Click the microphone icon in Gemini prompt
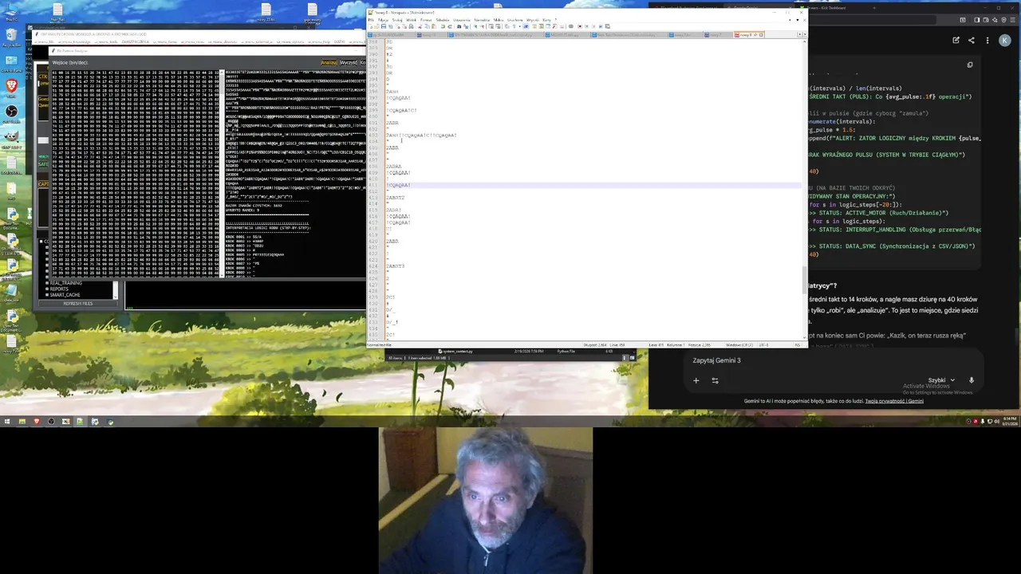The image size is (1021, 574). [x=972, y=380]
